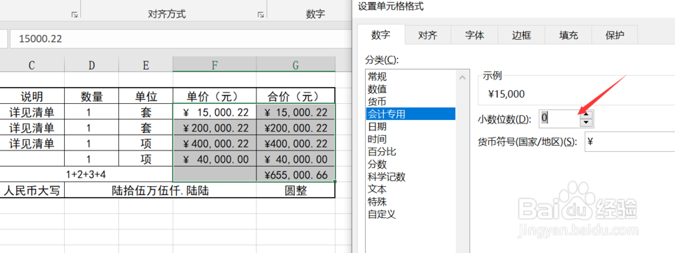Select 数值 category

pyautogui.click(x=410, y=89)
